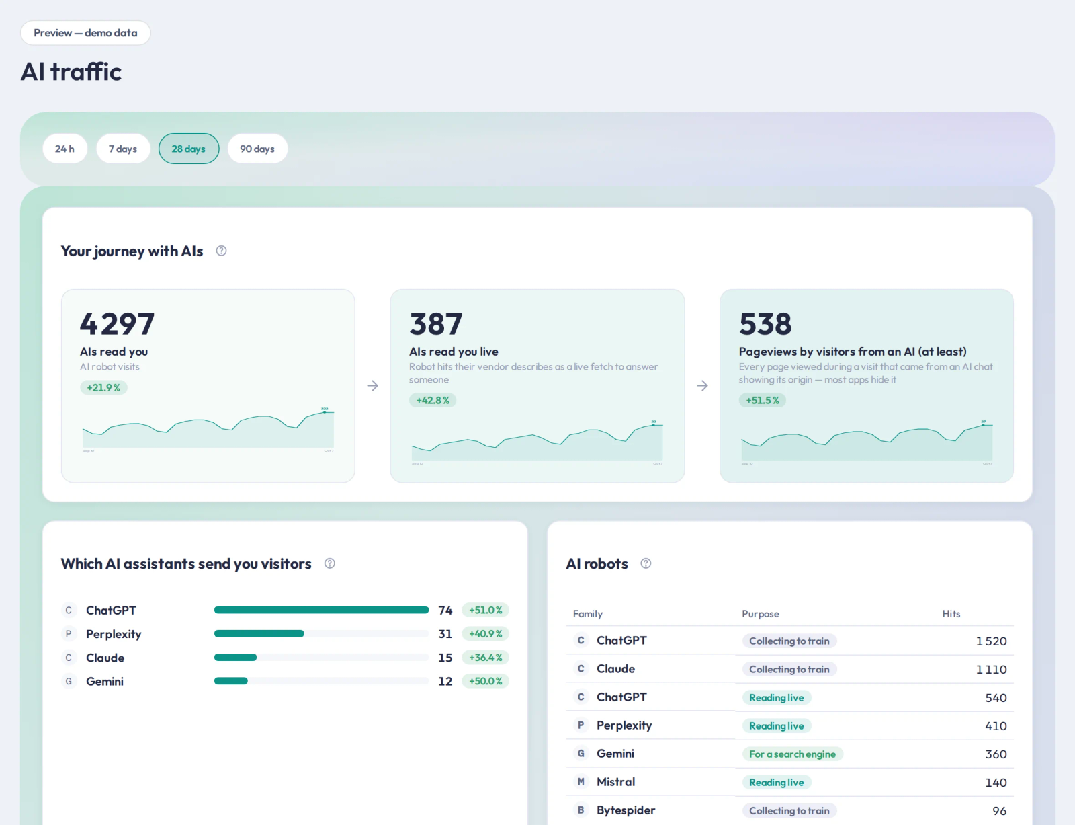Click the ChatGPT visitors progress bar
Image resolution: width=1075 pixels, height=825 pixels.
321,611
